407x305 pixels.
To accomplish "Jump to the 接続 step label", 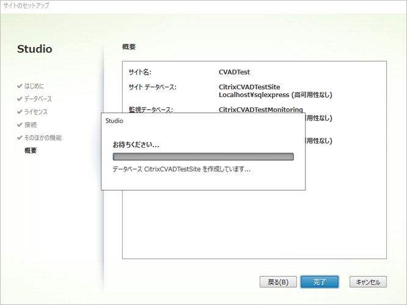I will pyautogui.click(x=30, y=124).
